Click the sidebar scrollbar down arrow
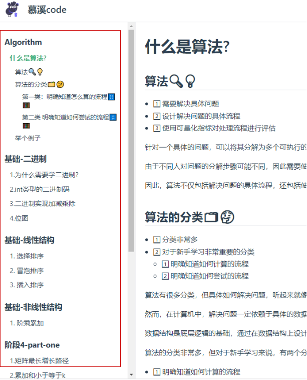 (131, 374)
